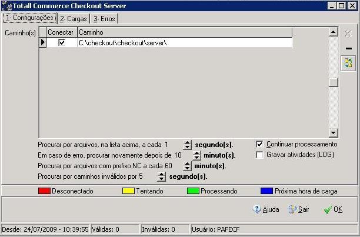Screen dimensions: 360x237
Task: Click the folder browse icon button
Action: (348, 62)
